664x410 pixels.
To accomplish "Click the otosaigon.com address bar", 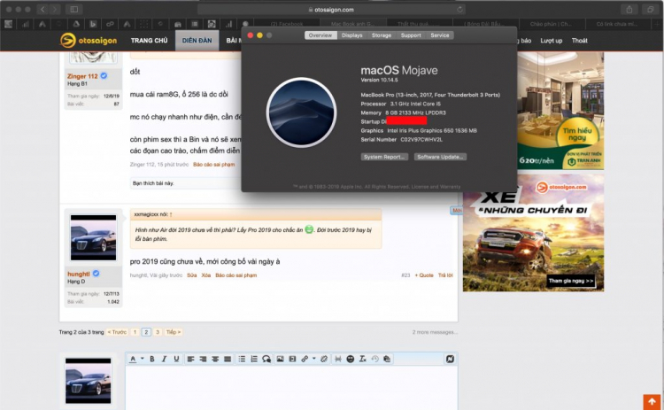I will click(332, 10).
